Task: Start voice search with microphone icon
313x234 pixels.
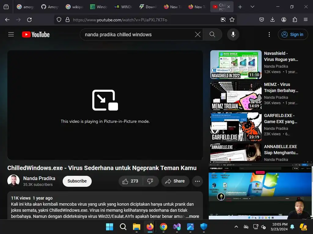Action: [233, 34]
